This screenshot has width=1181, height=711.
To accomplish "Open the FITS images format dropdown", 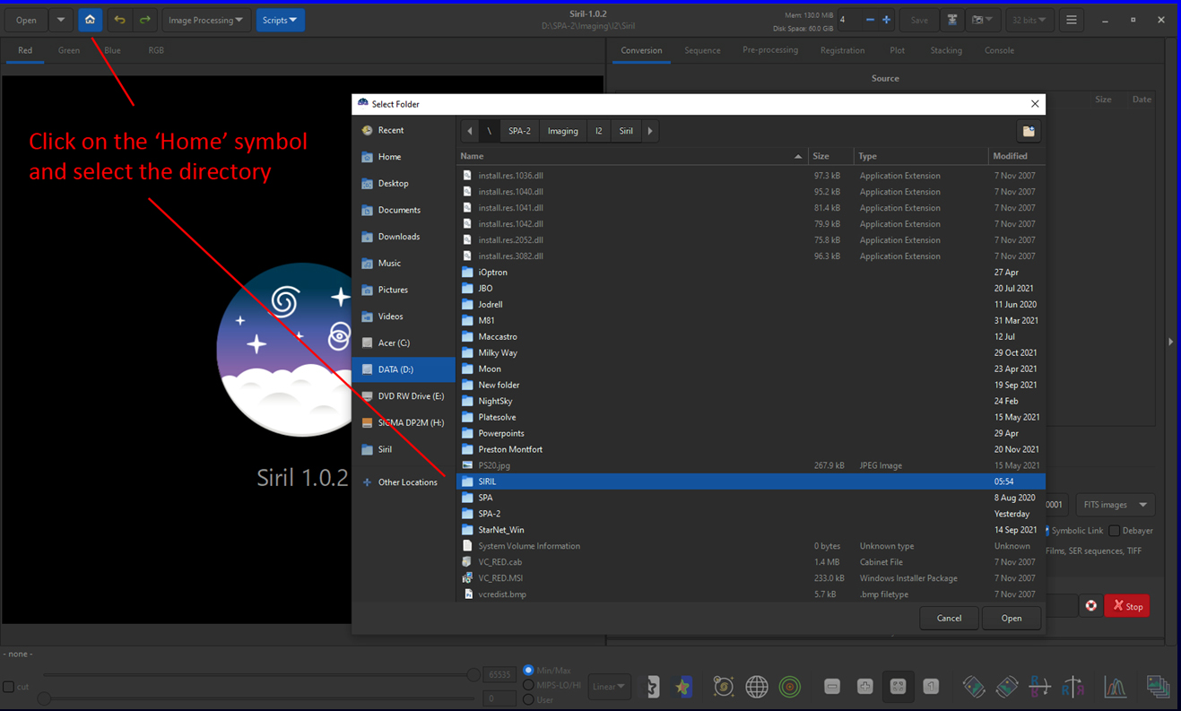I will click(x=1115, y=505).
